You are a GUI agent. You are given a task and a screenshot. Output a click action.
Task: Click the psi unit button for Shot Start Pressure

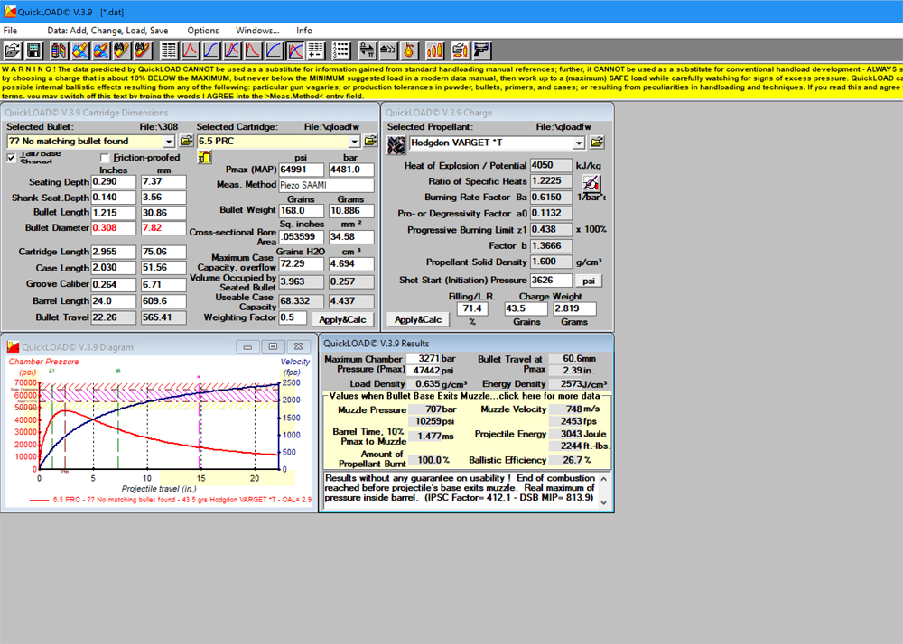[x=589, y=281]
